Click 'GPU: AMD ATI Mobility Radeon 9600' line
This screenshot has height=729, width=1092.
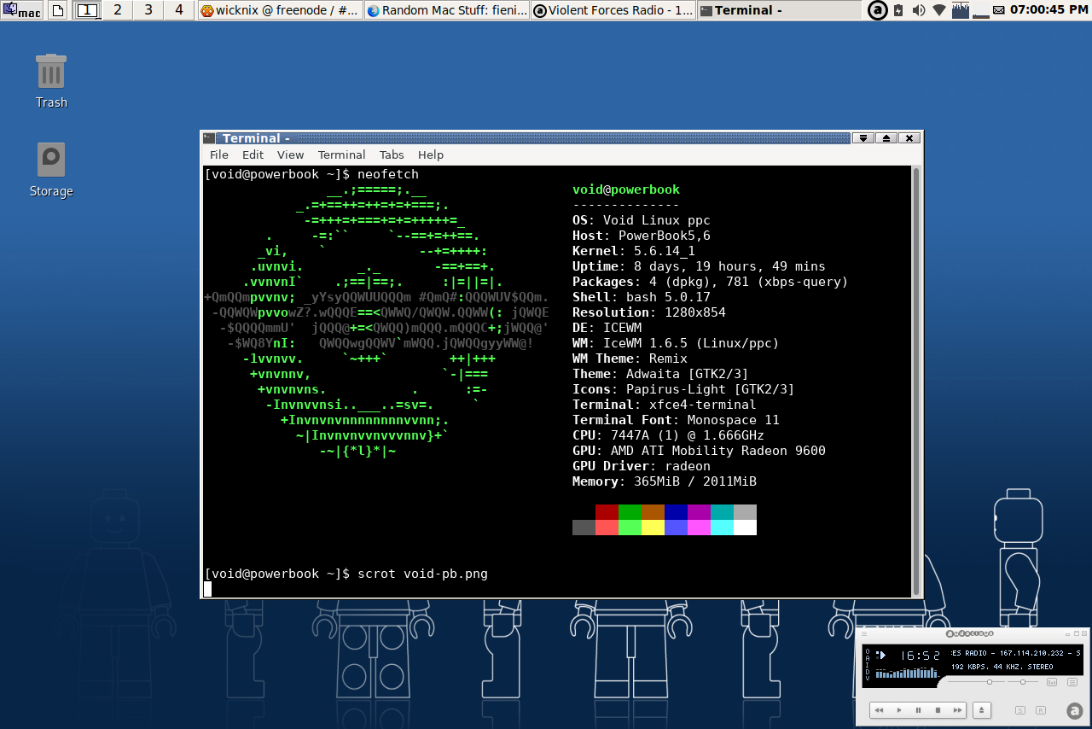tap(699, 451)
